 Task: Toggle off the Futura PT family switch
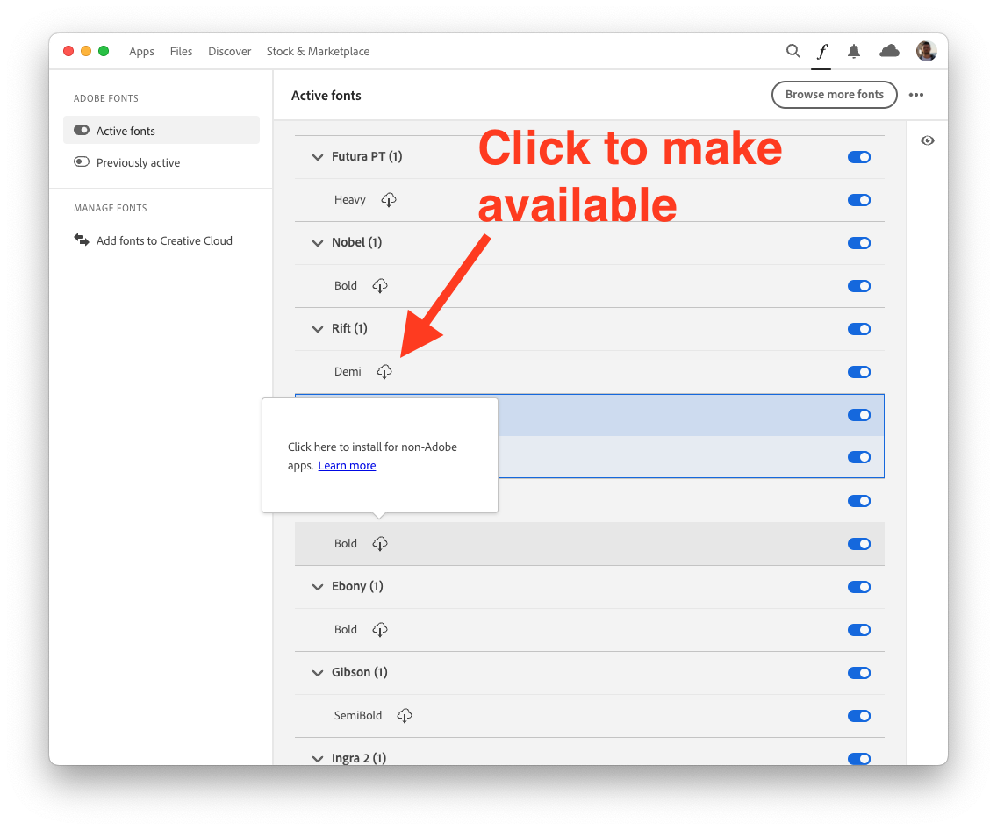point(858,157)
